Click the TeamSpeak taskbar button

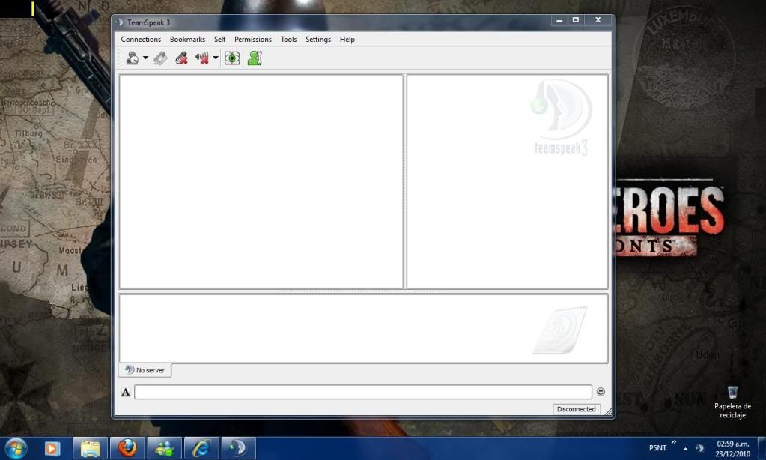238,448
